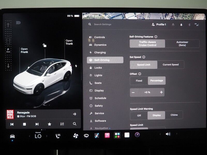The height and width of the screenshot is (155, 207).
Task: Open the Controls settings section
Action: point(97,37)
